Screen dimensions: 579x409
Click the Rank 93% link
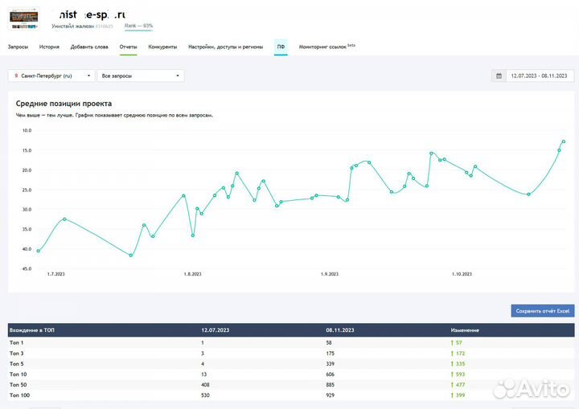coord(138,26)
